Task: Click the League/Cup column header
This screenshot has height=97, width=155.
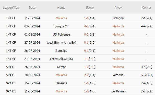Action: point(11,8)
